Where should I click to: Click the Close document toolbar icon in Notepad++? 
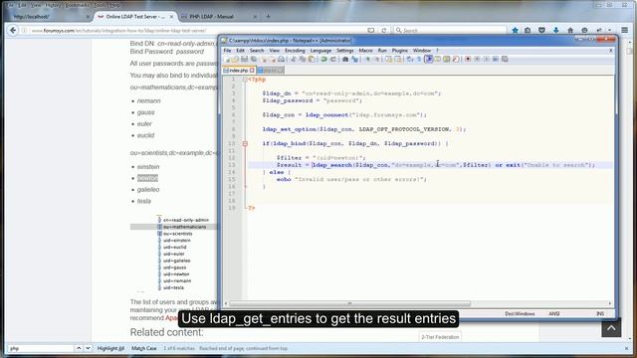(x=264, y=60)
